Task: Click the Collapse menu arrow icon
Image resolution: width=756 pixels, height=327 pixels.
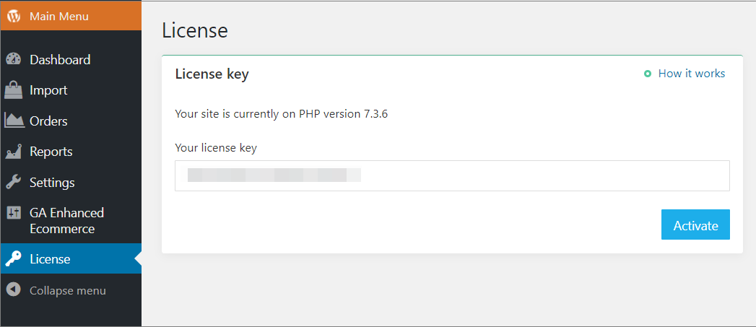Action: click(14, 290)
